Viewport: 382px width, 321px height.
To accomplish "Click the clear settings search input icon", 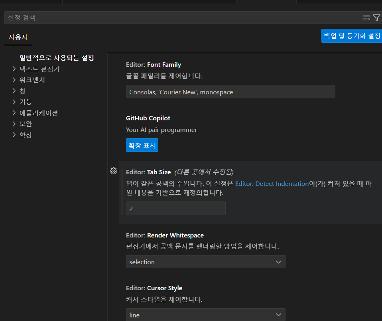I will coord(366,18).
